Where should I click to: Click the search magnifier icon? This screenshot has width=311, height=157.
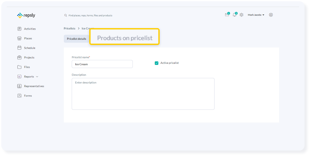tap(65, 15)
